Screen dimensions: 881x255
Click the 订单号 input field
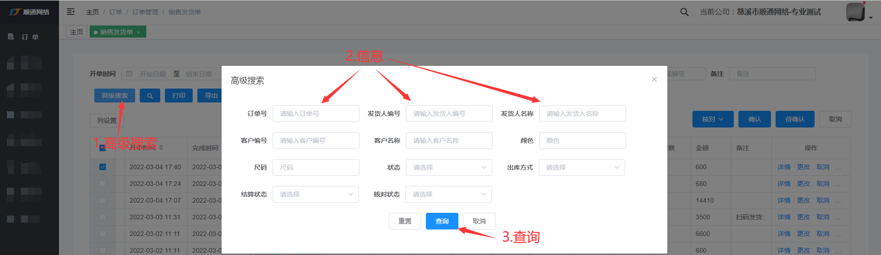click(316, 114)
